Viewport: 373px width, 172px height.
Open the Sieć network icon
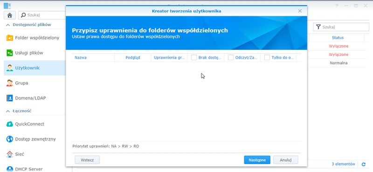coord(10,154)
